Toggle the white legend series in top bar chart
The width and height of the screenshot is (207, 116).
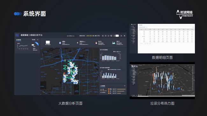tap(114, 52)
